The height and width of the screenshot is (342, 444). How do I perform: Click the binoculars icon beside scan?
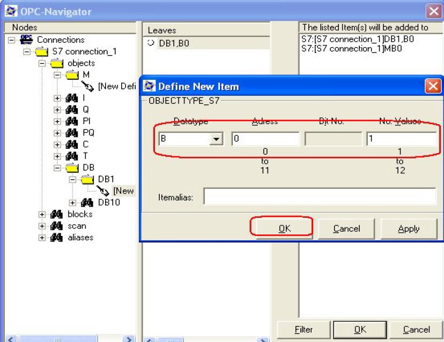[x=56, y=226]
